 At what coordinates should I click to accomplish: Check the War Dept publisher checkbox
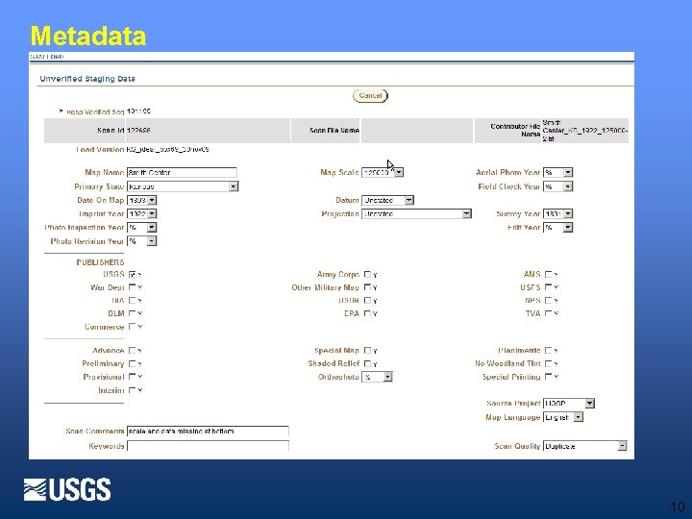pyautogui.click(x=132, y=287)
